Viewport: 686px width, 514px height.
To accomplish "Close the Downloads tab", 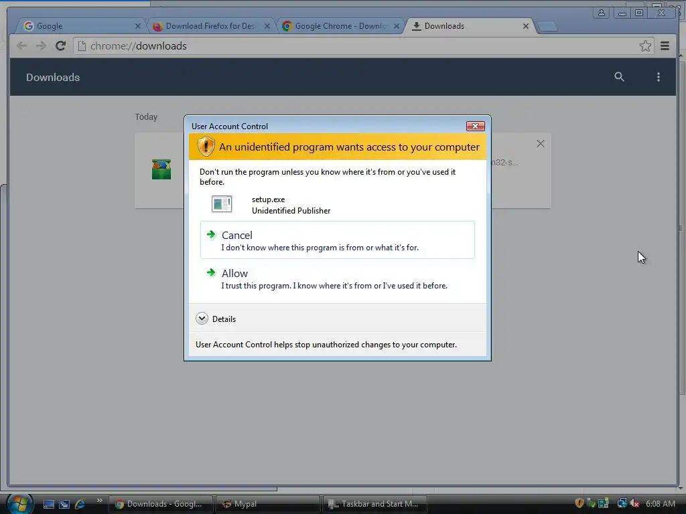I will coord(526,26).
